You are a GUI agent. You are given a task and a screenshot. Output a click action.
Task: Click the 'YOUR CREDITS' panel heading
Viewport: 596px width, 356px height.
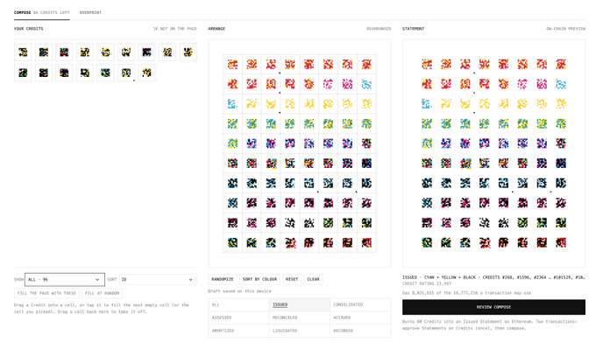(29, 29)
